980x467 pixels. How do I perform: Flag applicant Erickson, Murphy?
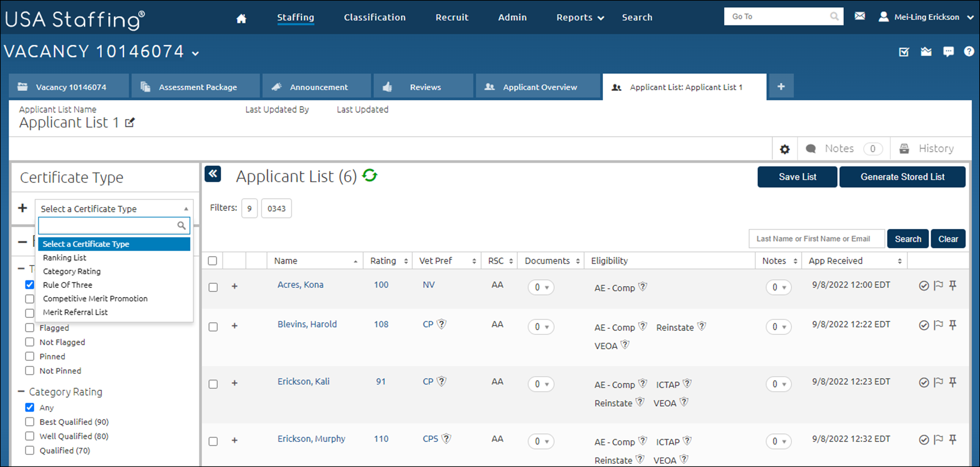pos(939,440)
